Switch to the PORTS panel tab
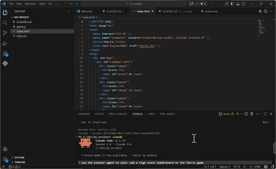Image resolution: width=276 pixels, height=169 pixels. (x=151, y=114)
